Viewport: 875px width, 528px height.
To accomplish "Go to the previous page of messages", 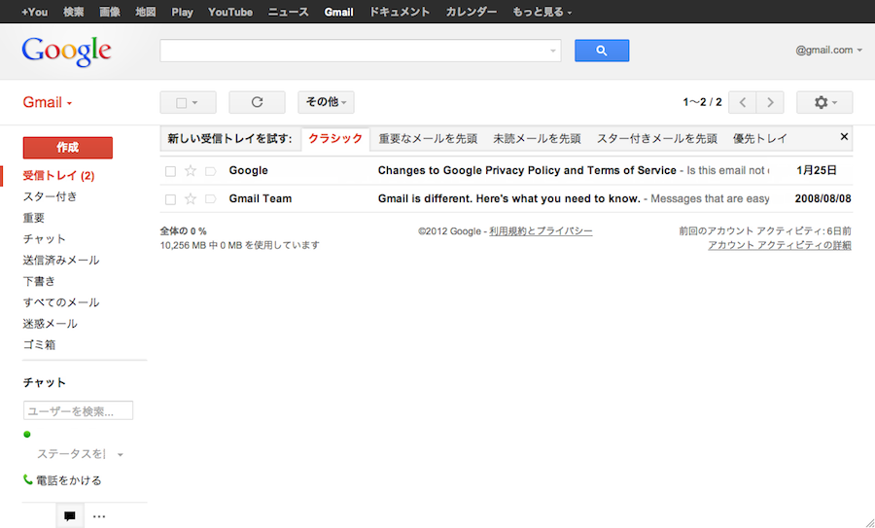I will 743,102.
